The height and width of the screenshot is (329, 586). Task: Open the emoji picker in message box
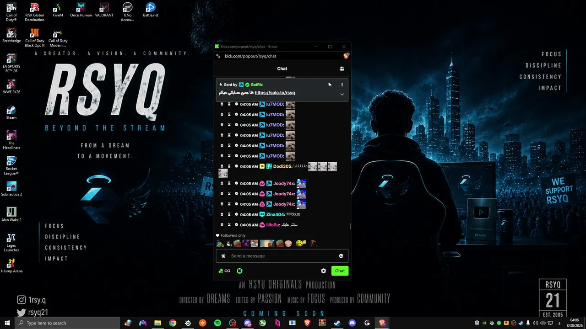pos(341,256)
